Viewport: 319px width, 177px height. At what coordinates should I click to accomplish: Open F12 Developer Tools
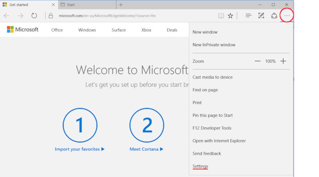point(212,128)
